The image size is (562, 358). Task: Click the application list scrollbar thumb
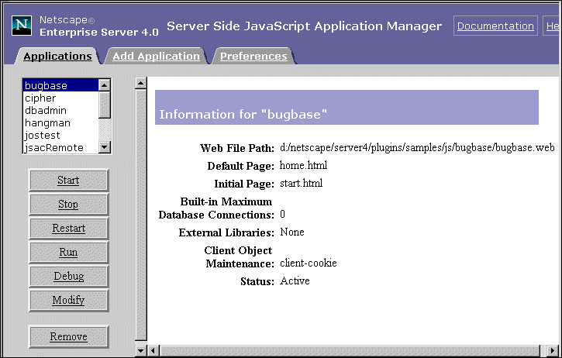coord(105,105)
